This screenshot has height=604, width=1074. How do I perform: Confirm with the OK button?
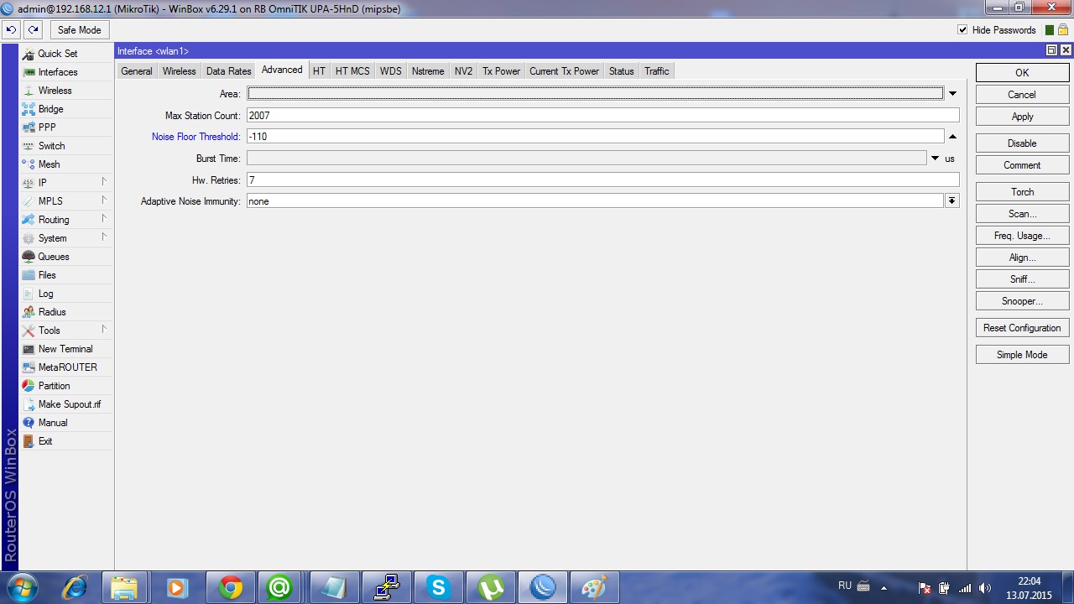point(1022,73)
